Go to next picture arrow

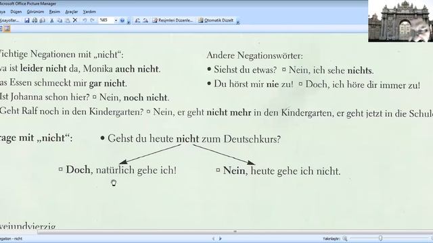pos(221,238)
